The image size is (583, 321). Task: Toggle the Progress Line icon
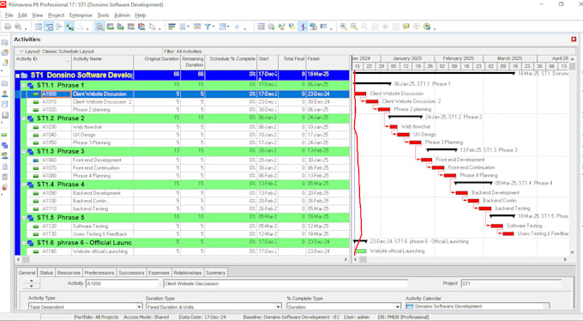(x=303, y=27)
